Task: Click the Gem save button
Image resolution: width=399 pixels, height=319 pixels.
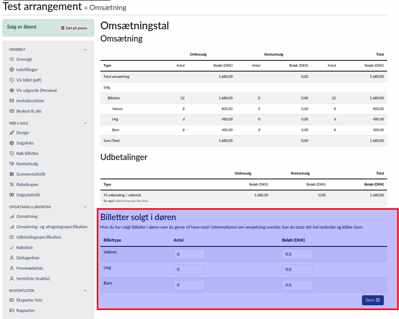Action: click(372, 300)
